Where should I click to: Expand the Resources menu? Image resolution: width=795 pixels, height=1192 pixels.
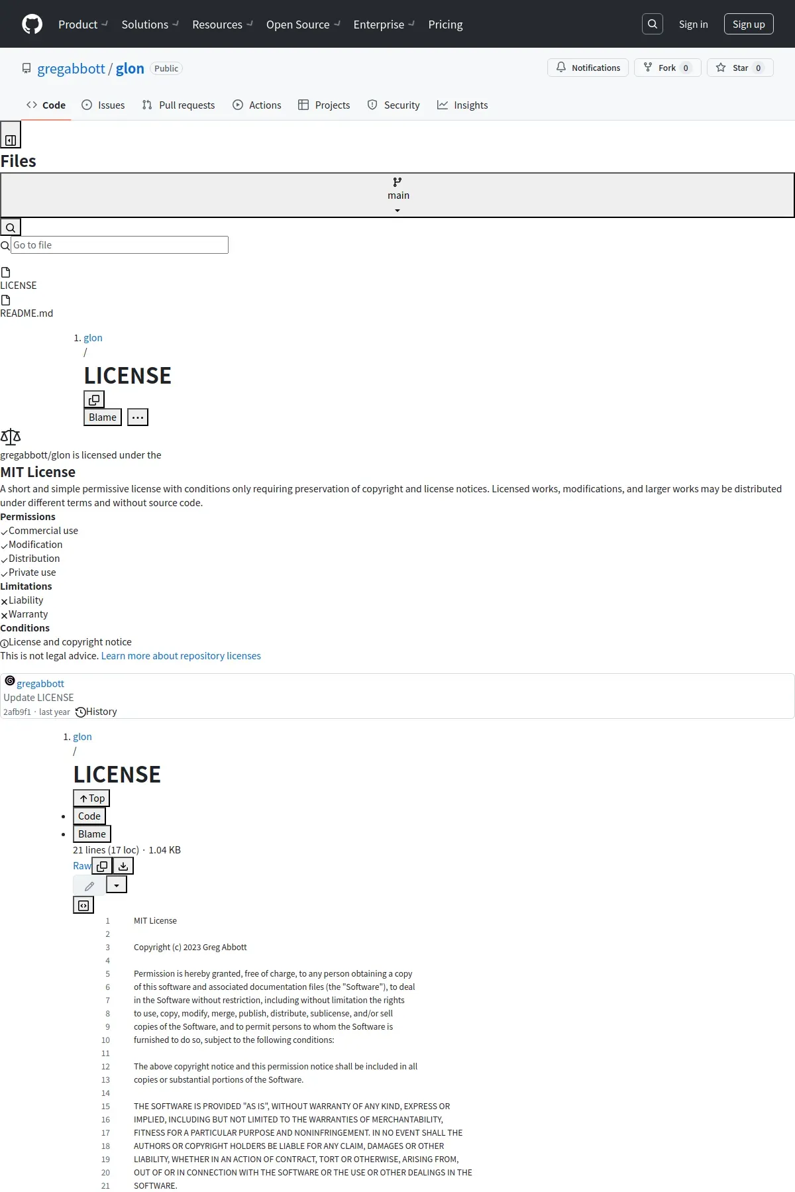(223, 25)
